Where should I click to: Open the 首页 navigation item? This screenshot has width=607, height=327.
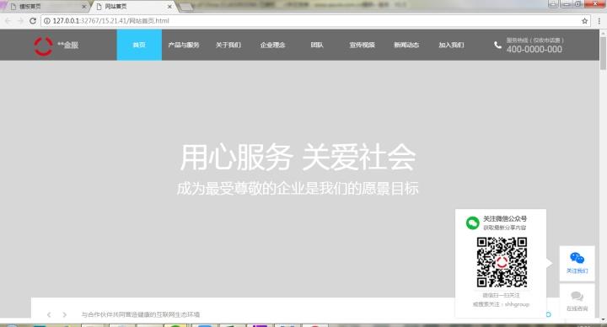139,45
